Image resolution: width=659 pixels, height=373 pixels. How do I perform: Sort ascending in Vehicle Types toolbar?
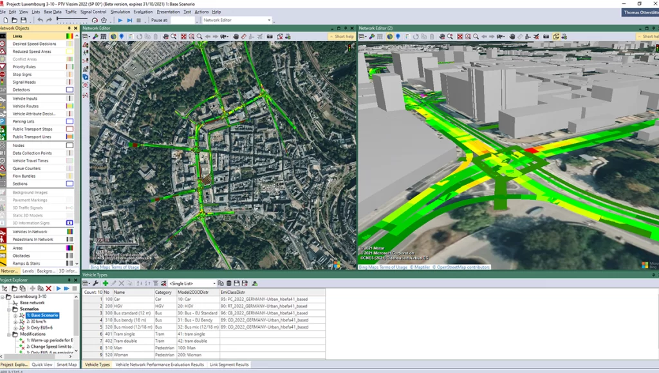[139, 283]
